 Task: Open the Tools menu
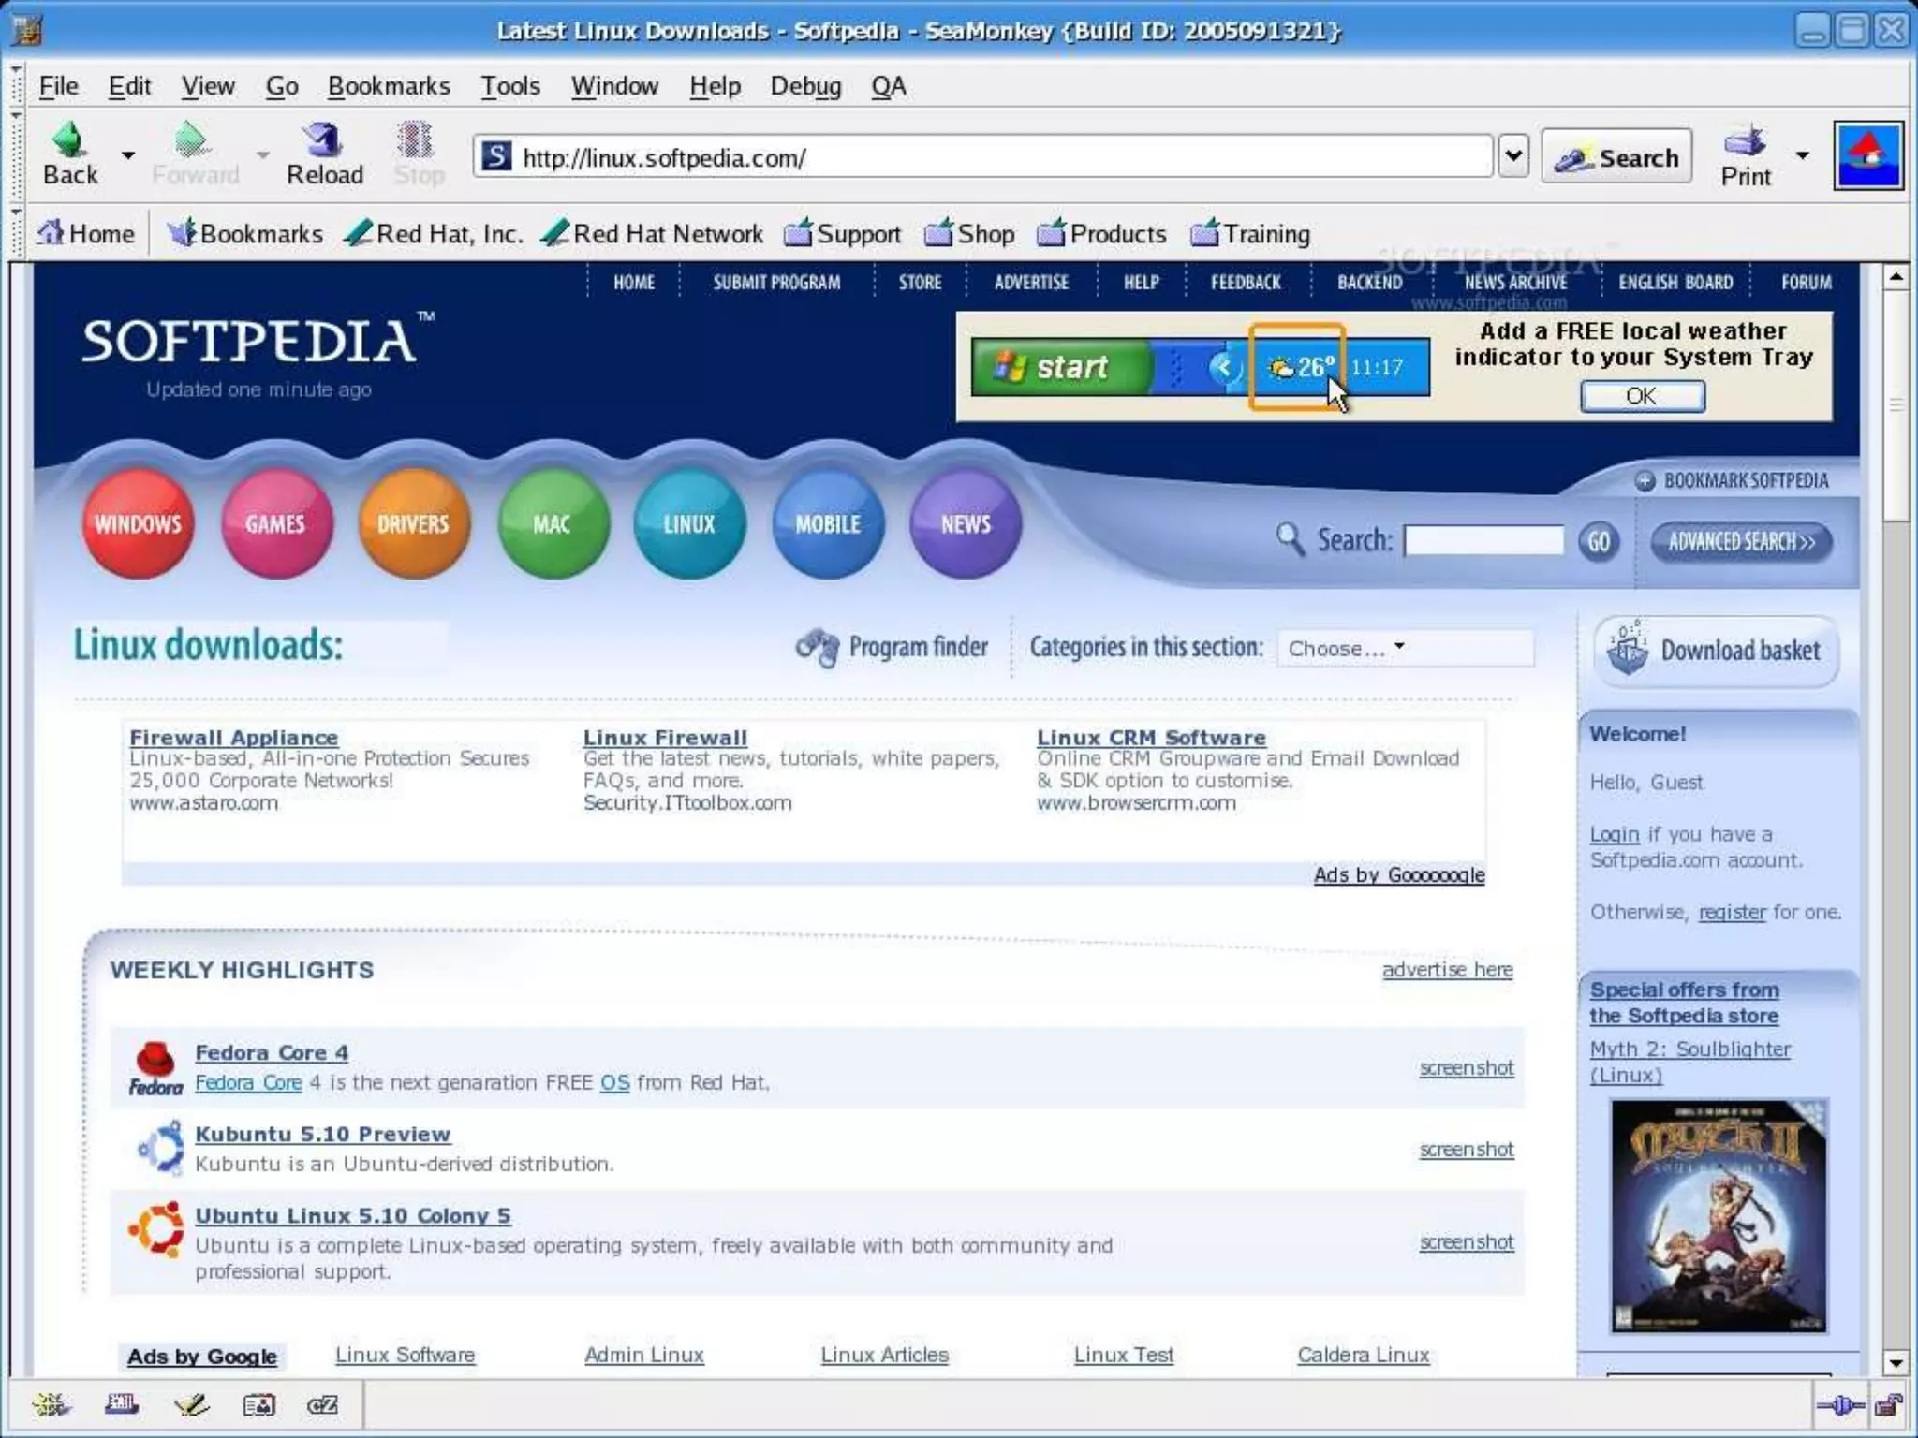(x=509, y=86)
